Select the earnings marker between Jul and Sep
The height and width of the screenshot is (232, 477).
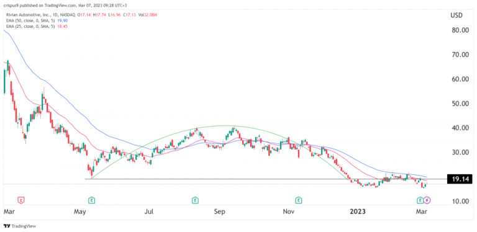[x=195, y=200]
